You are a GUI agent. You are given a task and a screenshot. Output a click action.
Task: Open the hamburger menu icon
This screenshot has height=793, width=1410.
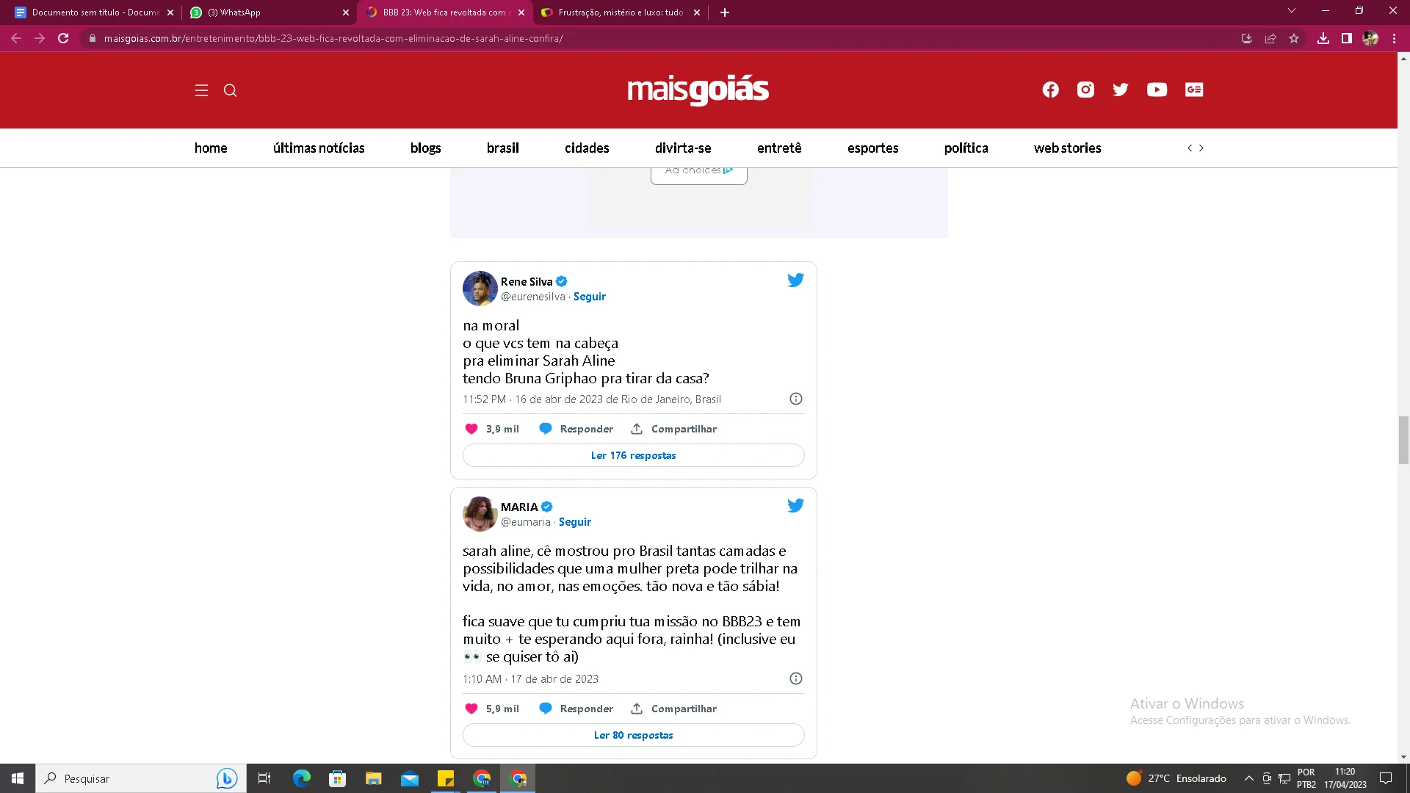click(201, 90)
